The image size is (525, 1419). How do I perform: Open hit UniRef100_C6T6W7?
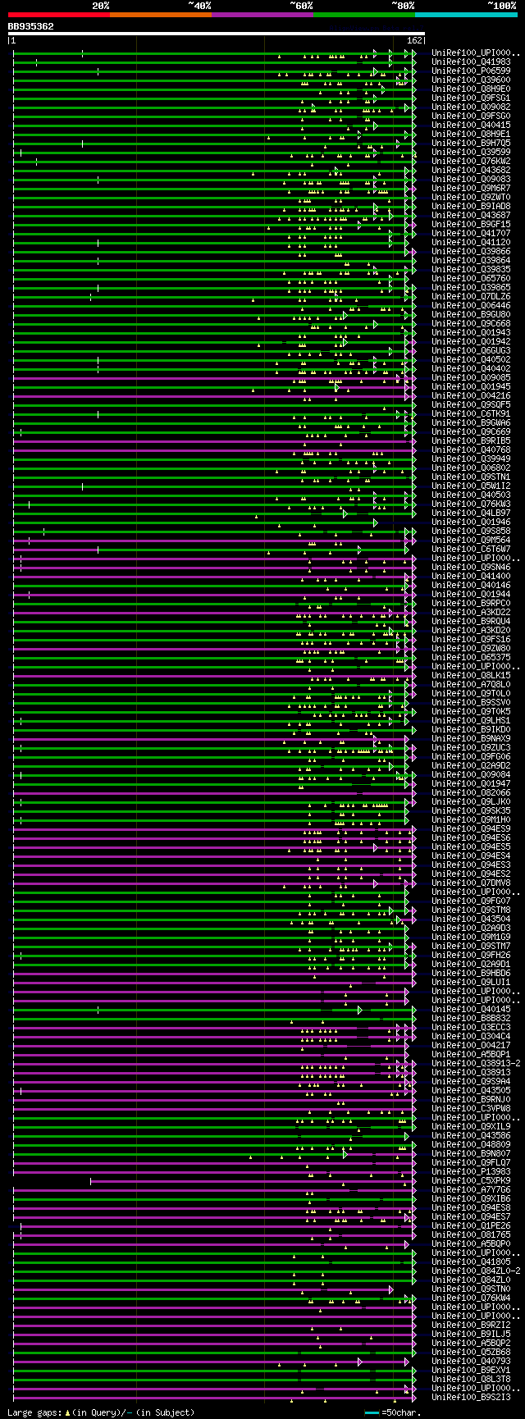[471, 549]
